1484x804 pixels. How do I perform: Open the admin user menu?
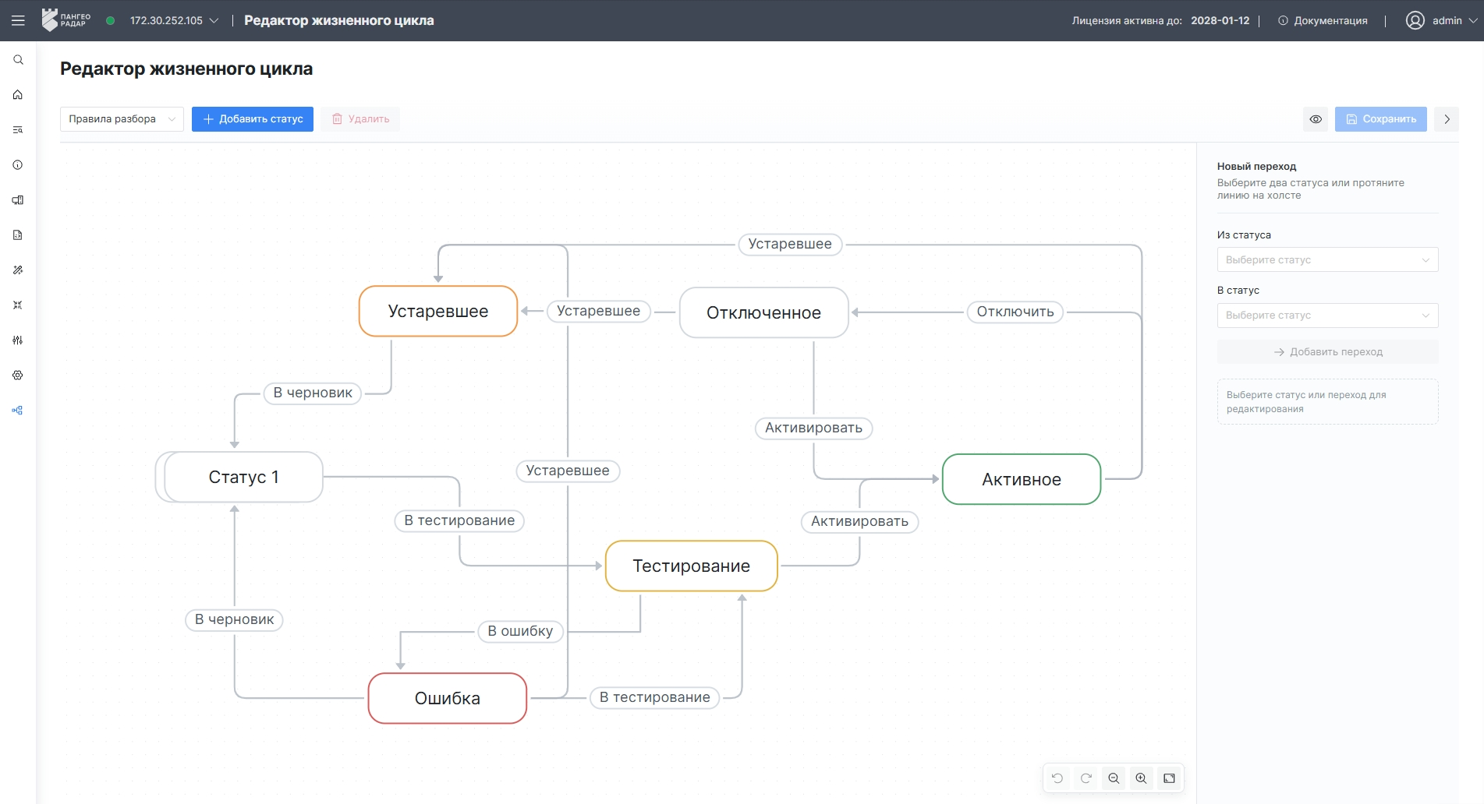[1441, 20]
